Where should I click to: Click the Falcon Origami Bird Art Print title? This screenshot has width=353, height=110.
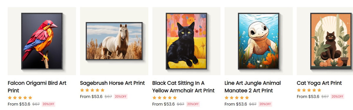click(x=37, y=87)
